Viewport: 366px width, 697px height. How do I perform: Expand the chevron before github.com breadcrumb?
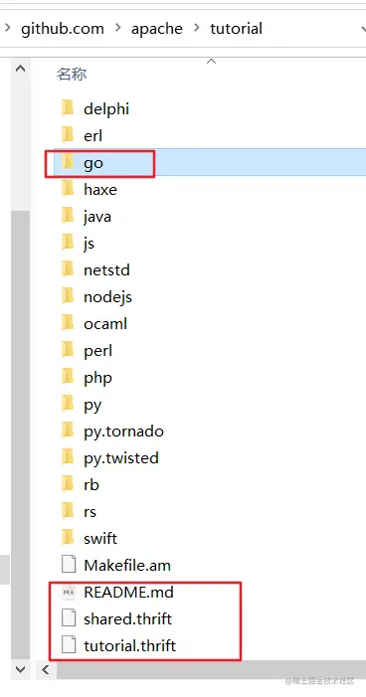click(8, 28)
